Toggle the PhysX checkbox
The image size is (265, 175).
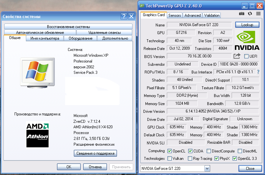pyautogui.click(x=216, y=158)
